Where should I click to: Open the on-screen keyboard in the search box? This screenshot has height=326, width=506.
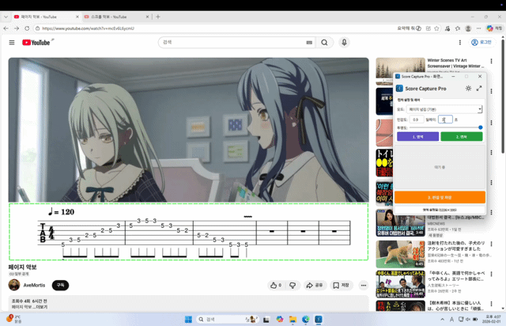pos(308,43)
